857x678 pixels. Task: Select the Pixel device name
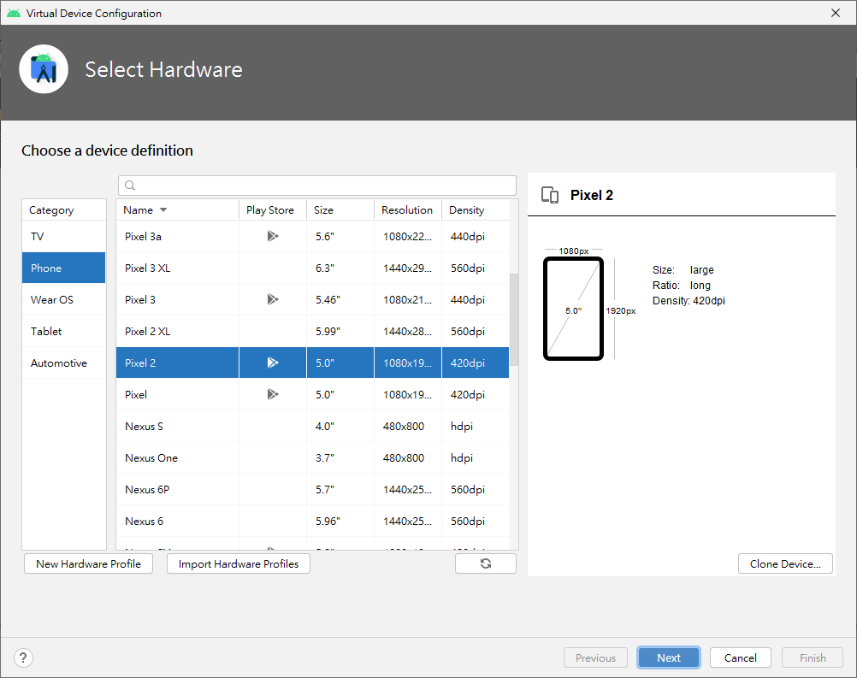click(x=135, y=394)
